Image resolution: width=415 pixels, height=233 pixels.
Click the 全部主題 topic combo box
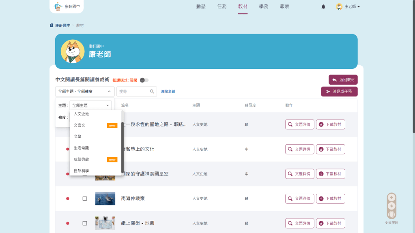(x=90, y=105)
